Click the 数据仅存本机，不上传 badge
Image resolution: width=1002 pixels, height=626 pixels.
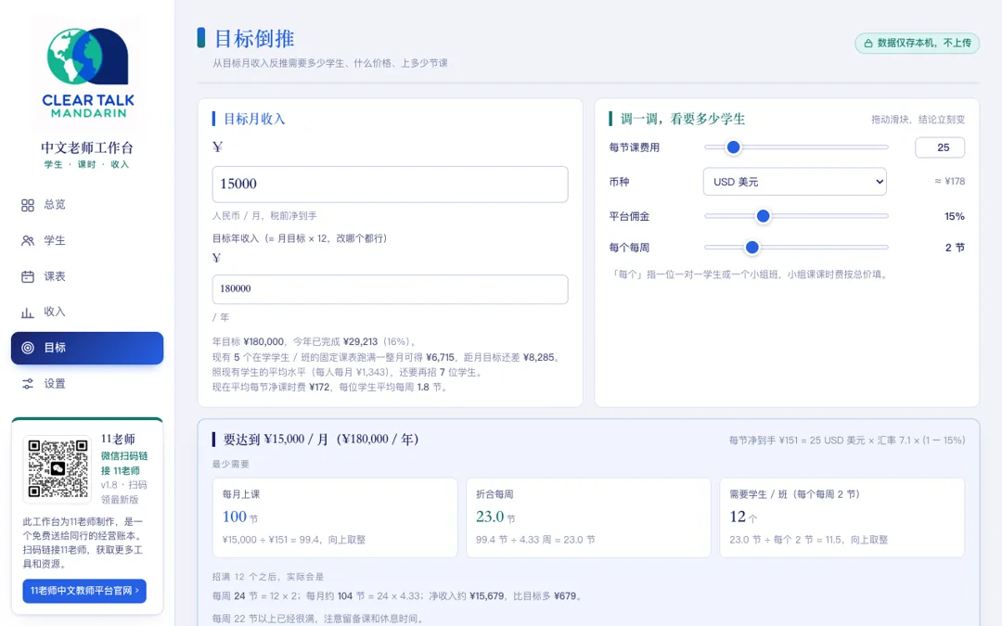coord(917,44)
